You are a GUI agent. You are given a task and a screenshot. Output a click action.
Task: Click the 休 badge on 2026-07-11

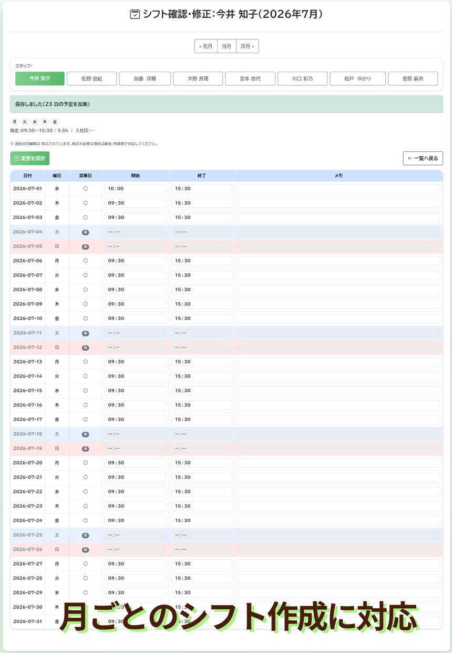click(x=85, y=333)
